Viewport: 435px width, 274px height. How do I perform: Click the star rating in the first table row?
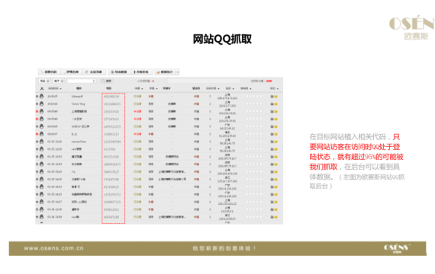pos(254,96)
